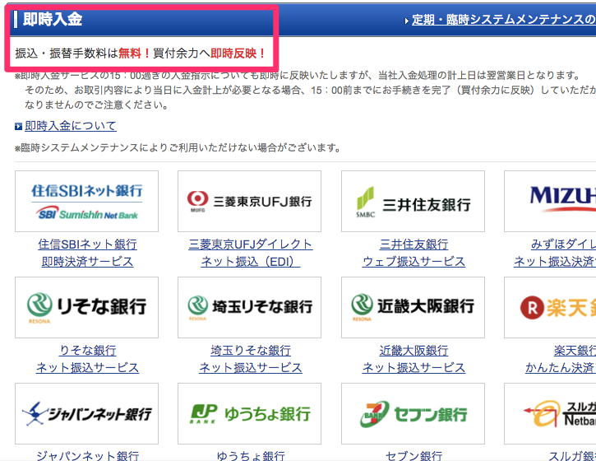Open the 定期・臨時システムメンテナンス link

click(x=504, y=20)
